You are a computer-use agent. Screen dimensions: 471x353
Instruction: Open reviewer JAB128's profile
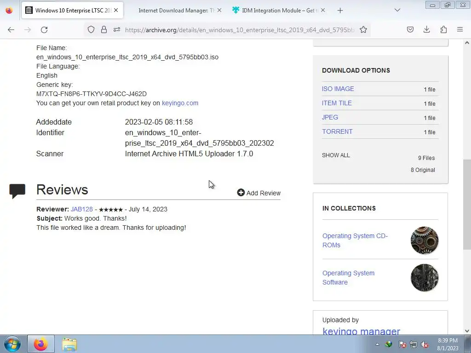pos(82,209)
